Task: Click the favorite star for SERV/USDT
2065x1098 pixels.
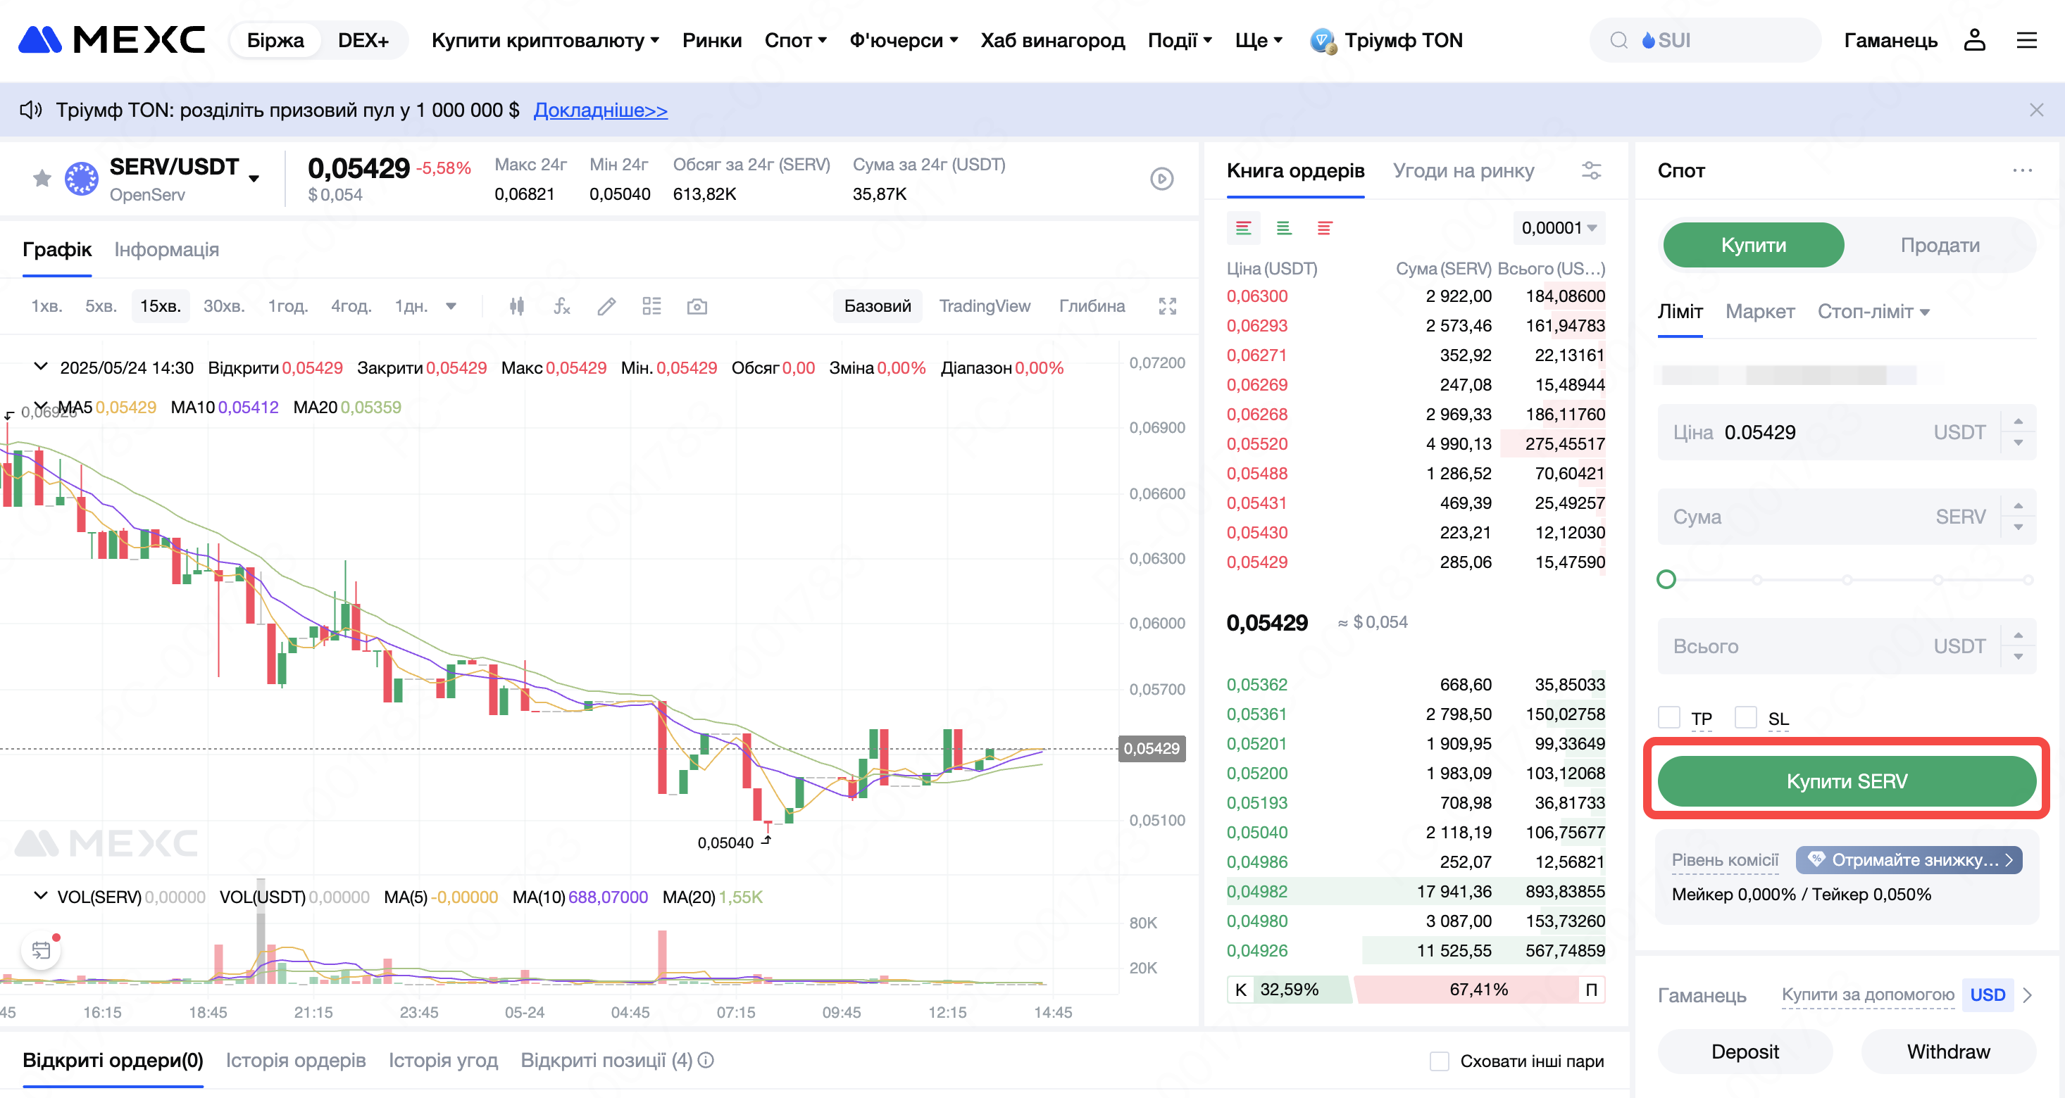Action: [42, 178]
